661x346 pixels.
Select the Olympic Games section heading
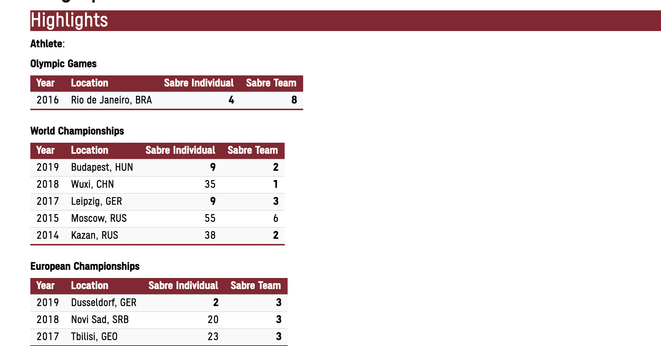pyautogui.click(x=63, y=64)
